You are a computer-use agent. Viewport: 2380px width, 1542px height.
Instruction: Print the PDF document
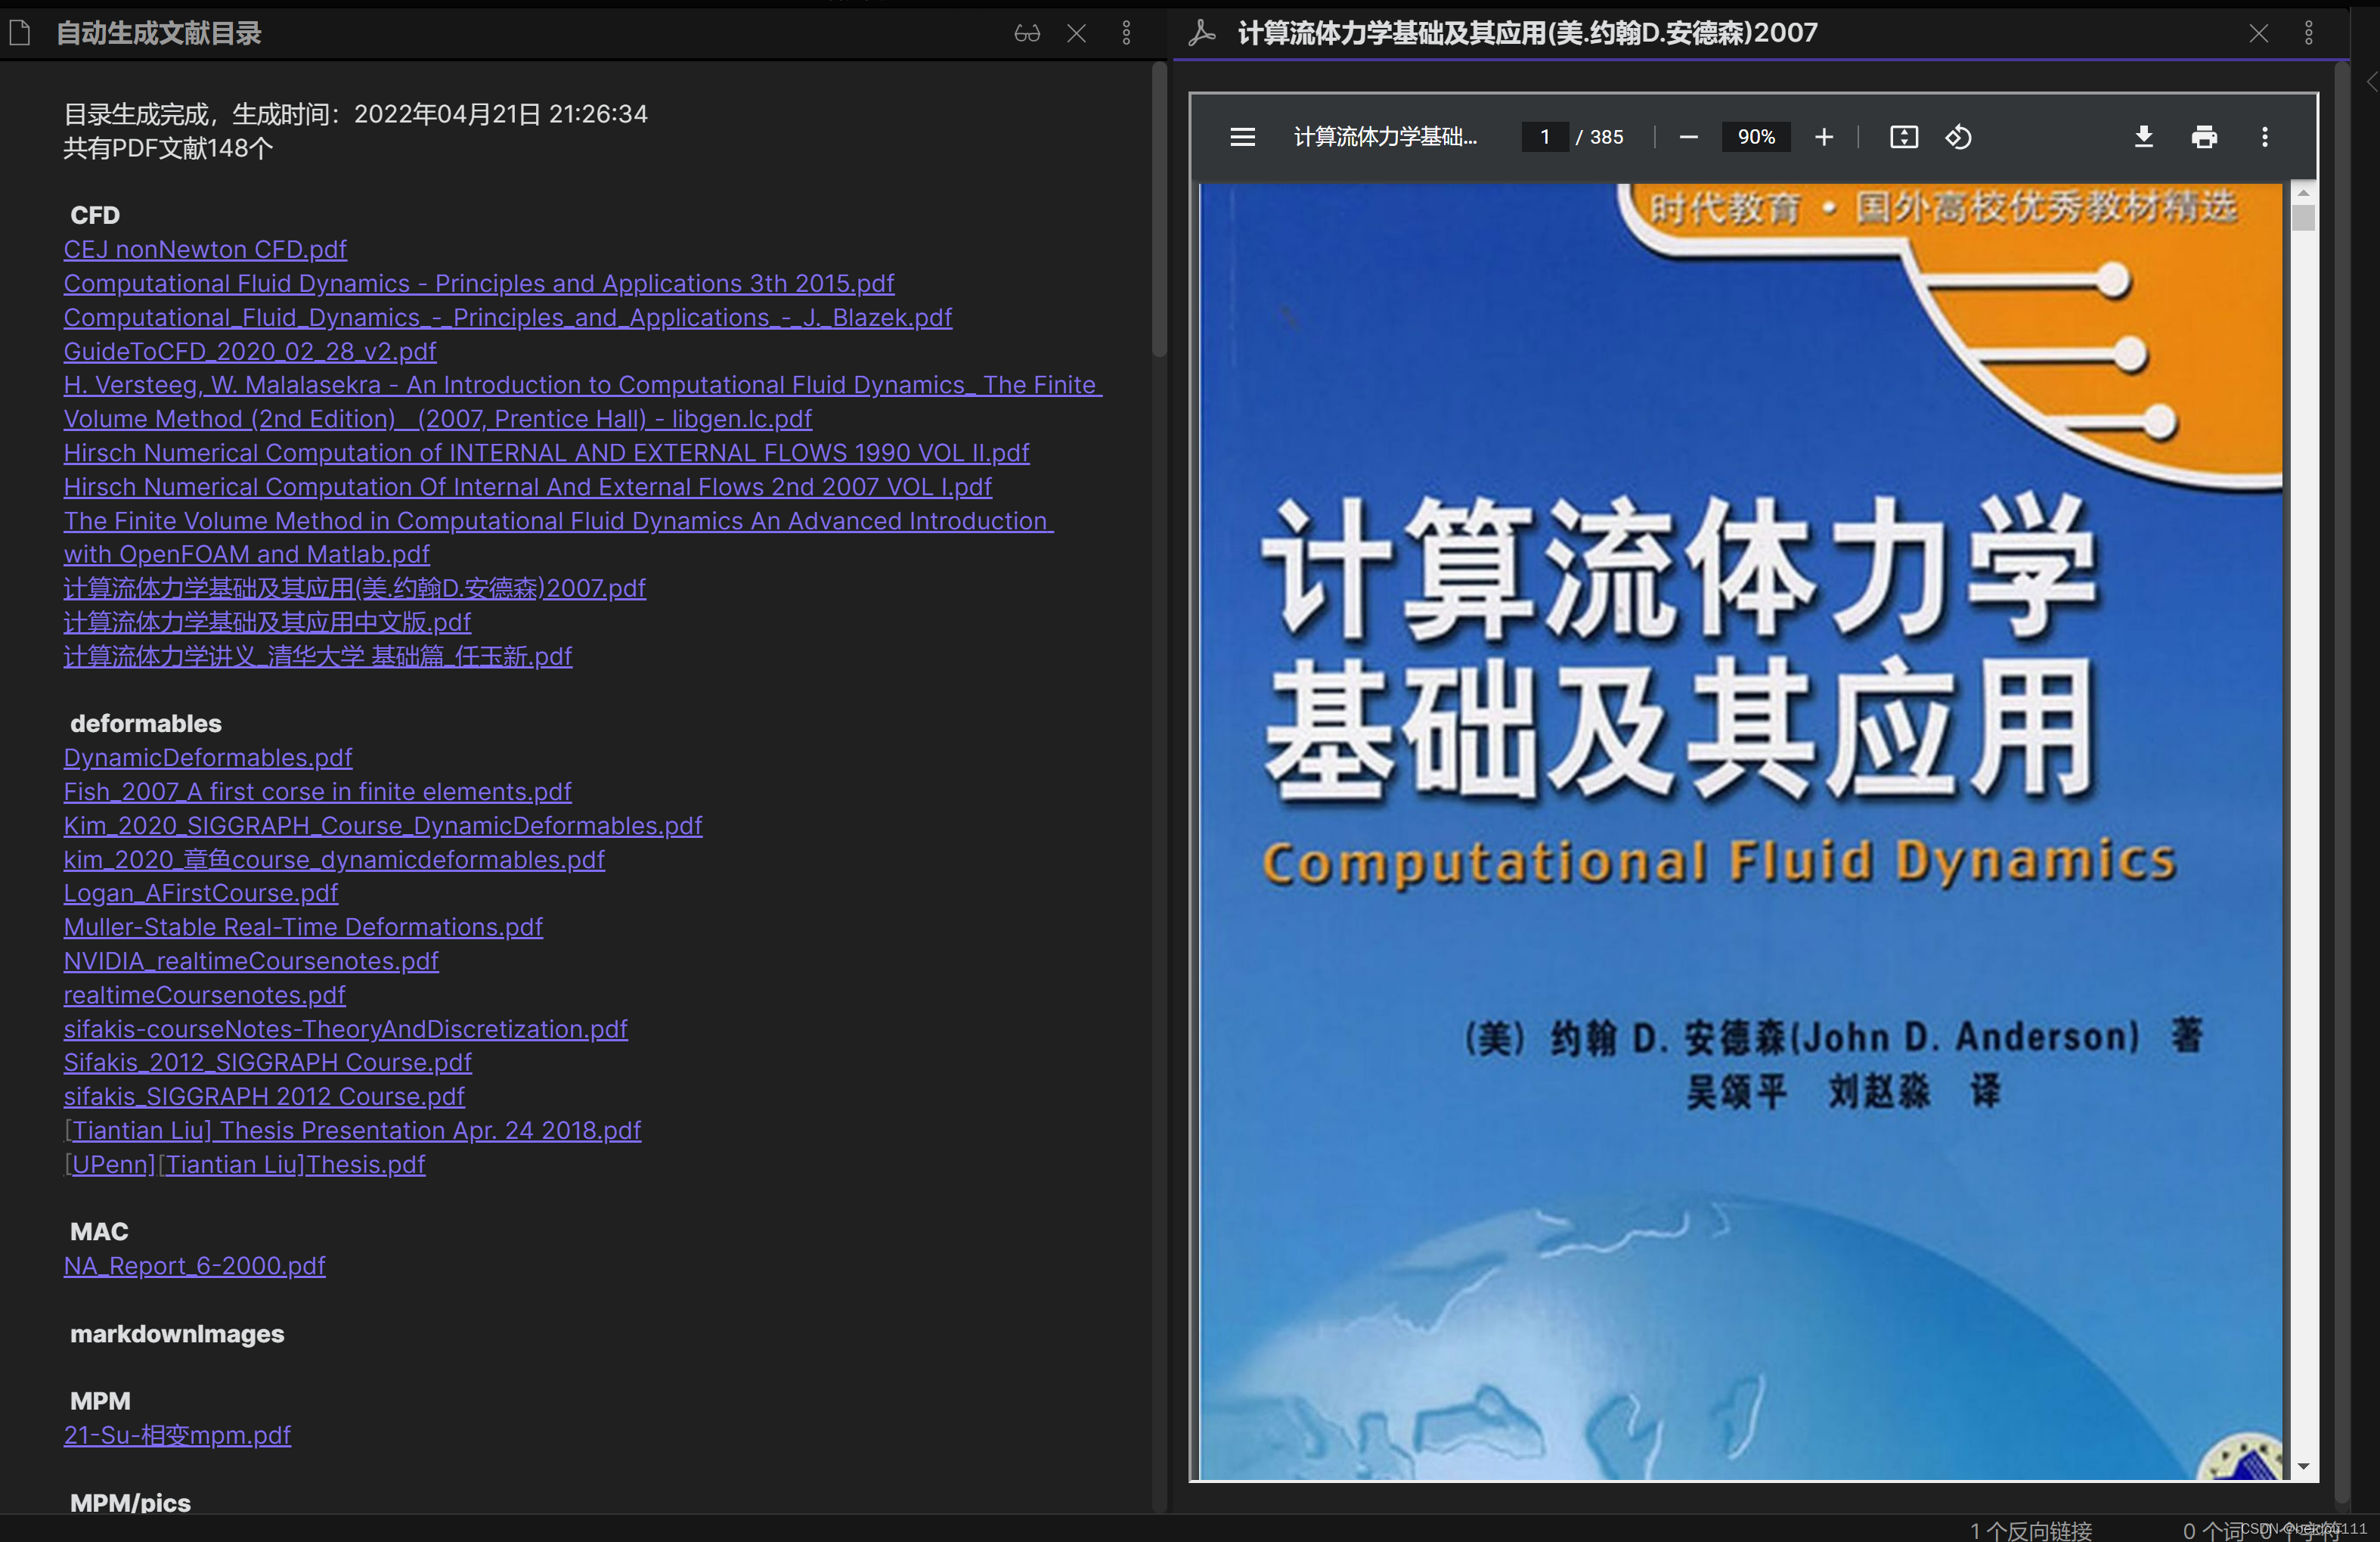tap(2204, 137)
